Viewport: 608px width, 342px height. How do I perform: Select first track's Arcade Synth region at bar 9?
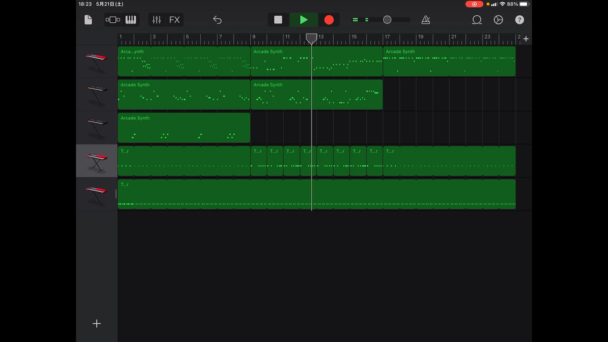(317, 61)
